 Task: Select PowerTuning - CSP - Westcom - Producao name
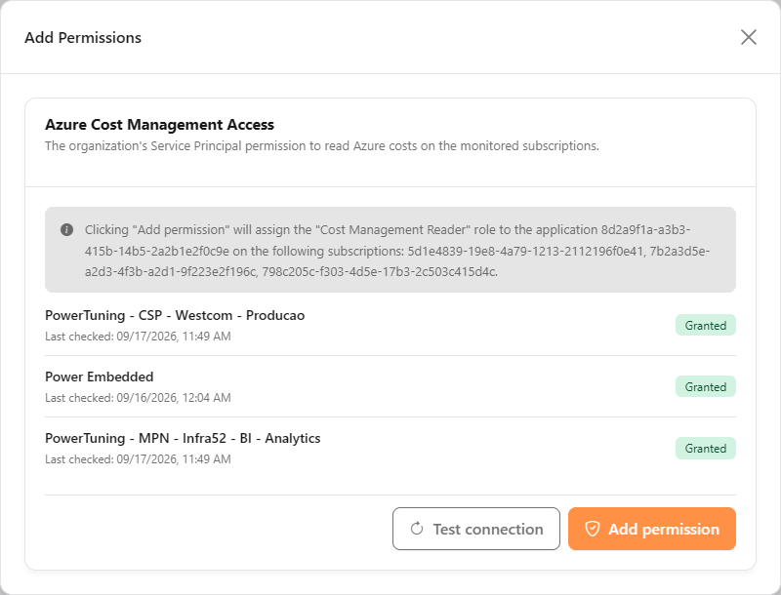pyautogui.click(x=175, y=315)
